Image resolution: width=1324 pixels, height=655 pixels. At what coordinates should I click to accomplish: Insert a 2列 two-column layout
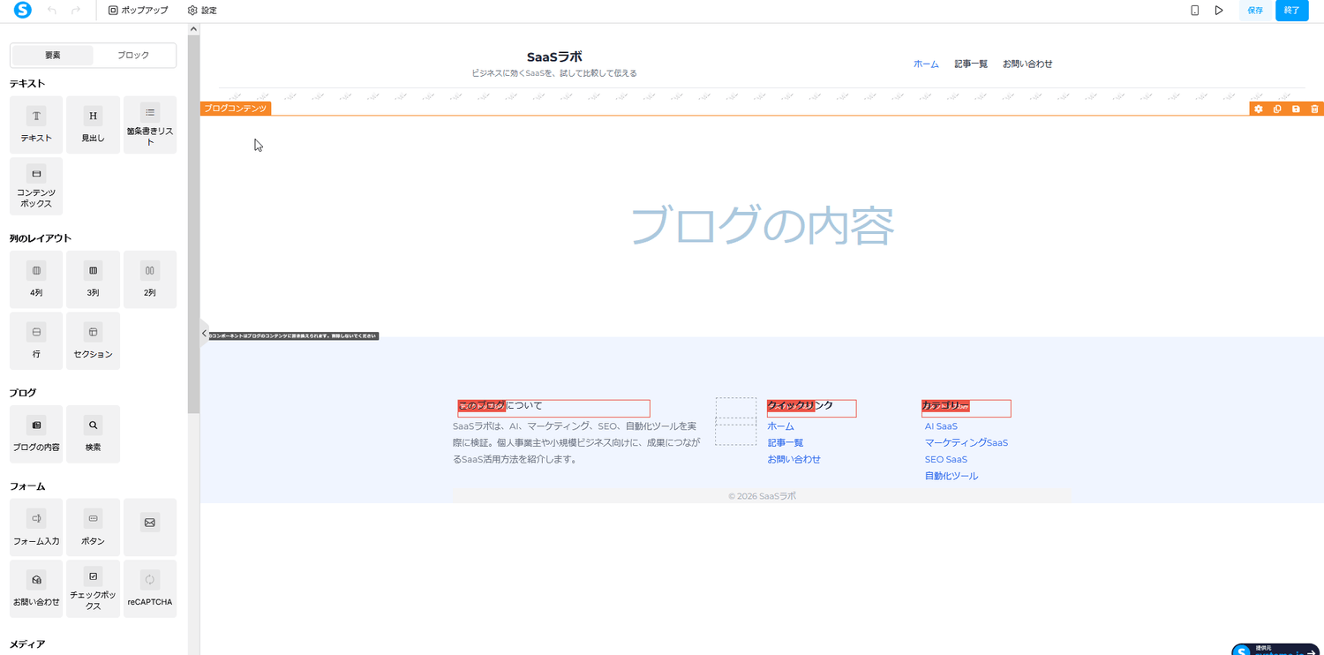[150, 279]
